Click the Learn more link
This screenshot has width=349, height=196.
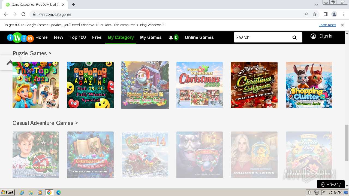click(327, 25)
